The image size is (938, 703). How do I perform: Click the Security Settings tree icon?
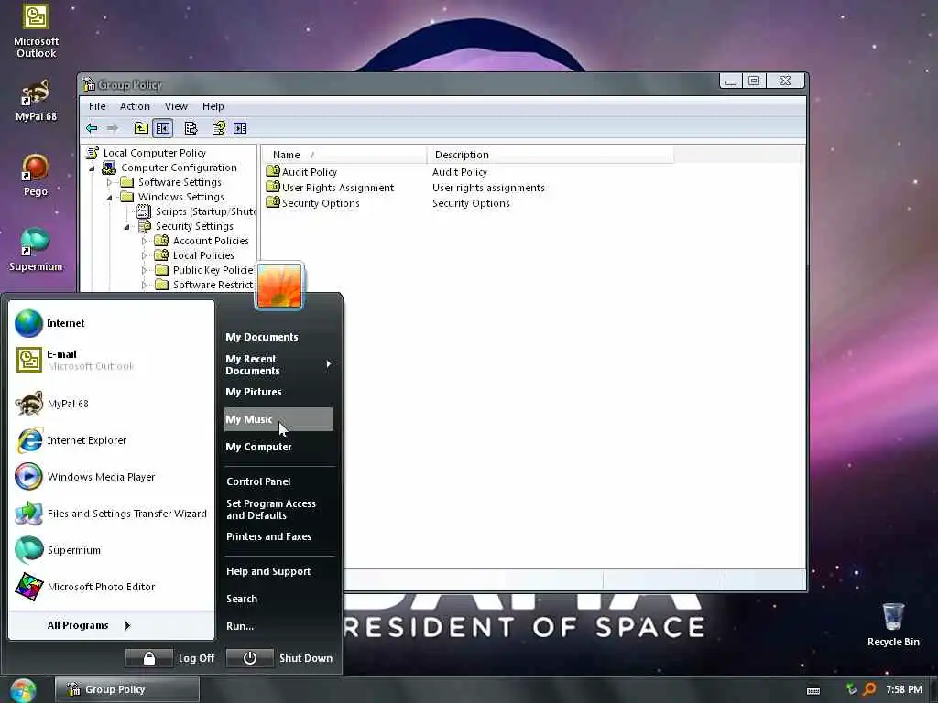tap(144, 226)
